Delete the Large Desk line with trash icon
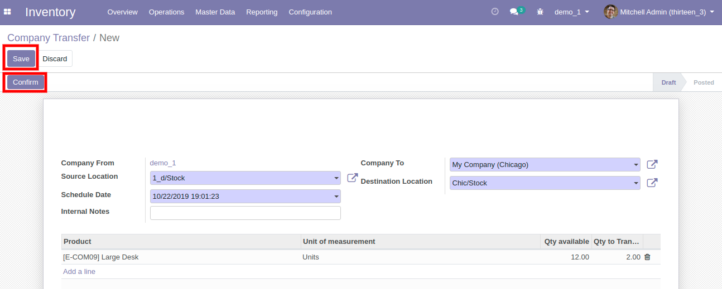Viewport: 722px width, 289px height. [x=647, y=257]
